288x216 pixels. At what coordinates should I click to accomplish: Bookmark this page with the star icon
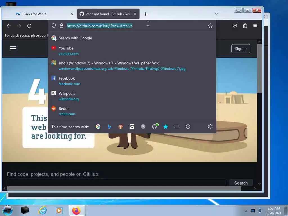coord(210,26)
